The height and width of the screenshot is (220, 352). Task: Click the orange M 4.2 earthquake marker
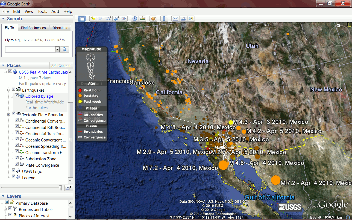[x=244, y=132]
